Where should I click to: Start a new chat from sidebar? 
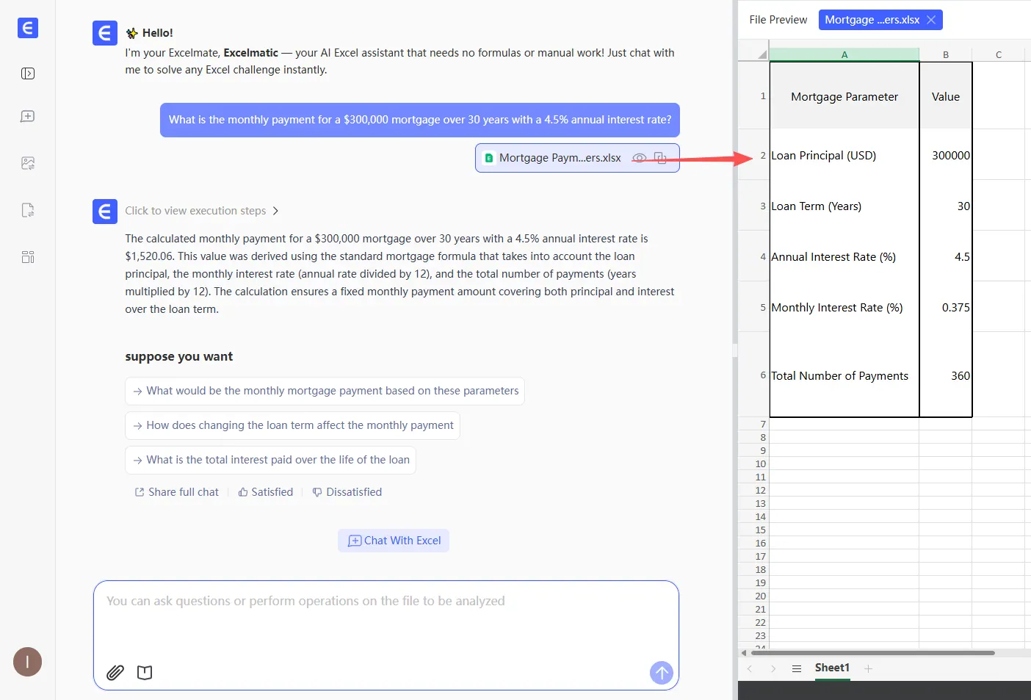pyautogui.click(x=28, y=117)
